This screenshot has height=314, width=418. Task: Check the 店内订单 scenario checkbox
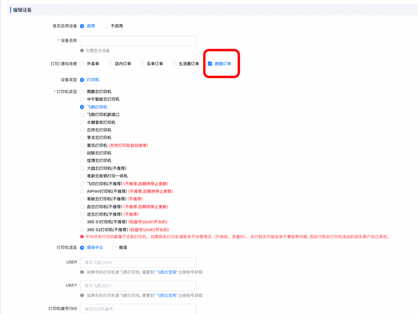(109, 64)
